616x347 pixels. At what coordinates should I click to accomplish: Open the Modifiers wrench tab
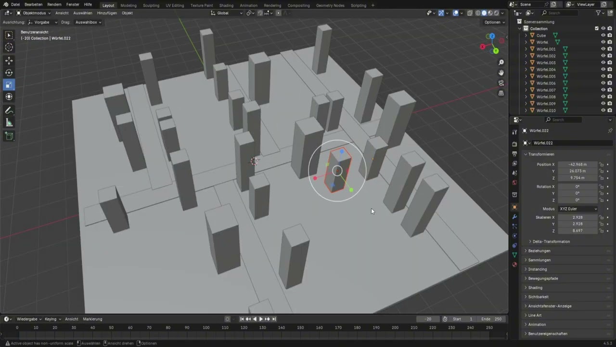coord(514,217)
